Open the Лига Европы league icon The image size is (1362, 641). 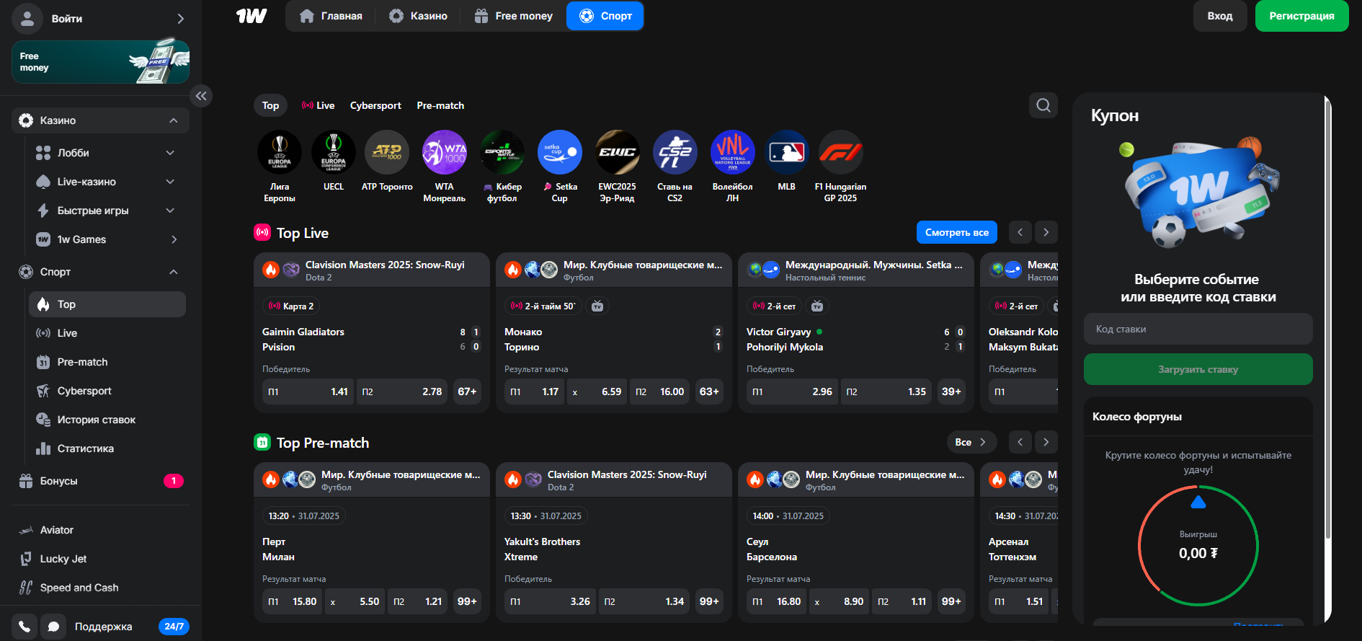(280, 152)
